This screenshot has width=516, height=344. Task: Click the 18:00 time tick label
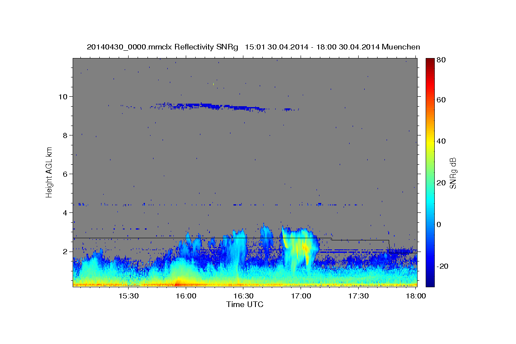coord(415,296)
